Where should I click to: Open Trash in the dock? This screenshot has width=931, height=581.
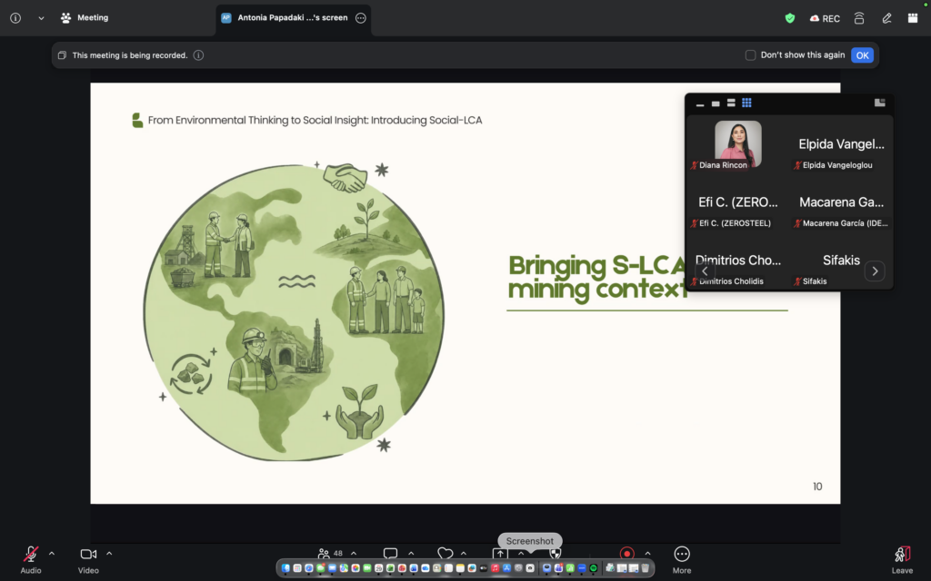[x=646, y=568]
